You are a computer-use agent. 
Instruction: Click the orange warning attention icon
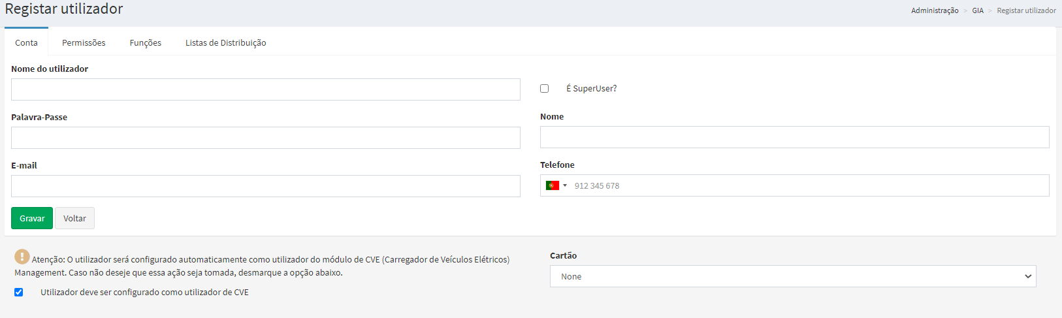pyautogui.click(x=22, y=257)
